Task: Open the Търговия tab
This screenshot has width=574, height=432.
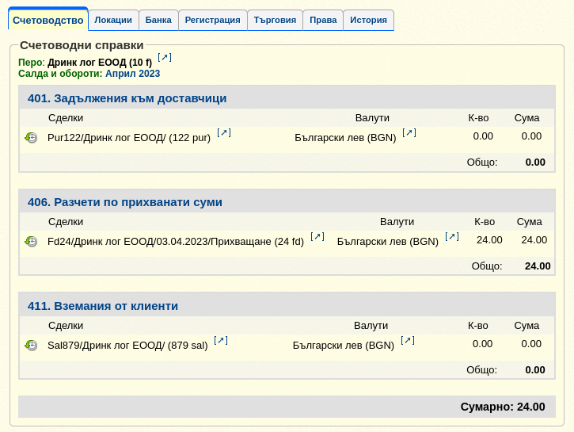Action: [275, 20]
